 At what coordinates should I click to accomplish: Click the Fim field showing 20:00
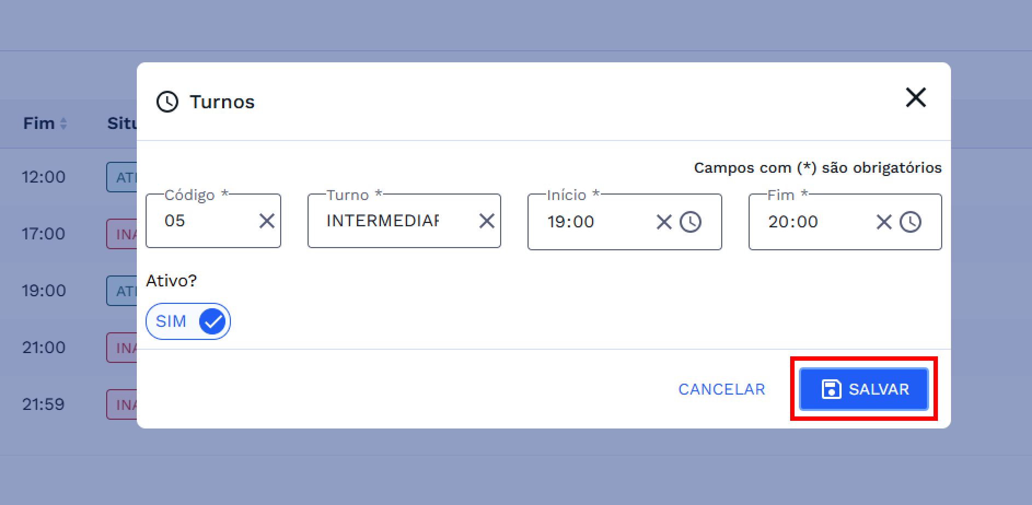tap(815, 222)
